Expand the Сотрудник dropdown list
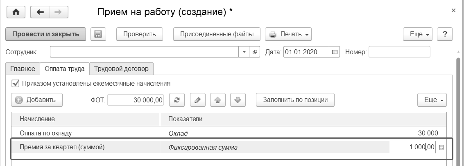Image resolution: width=464 pixels, height=166 pixels. click(244, 52)
